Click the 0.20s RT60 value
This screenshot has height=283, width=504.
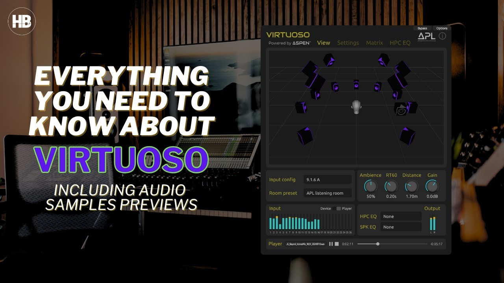[x=391, y=197]
